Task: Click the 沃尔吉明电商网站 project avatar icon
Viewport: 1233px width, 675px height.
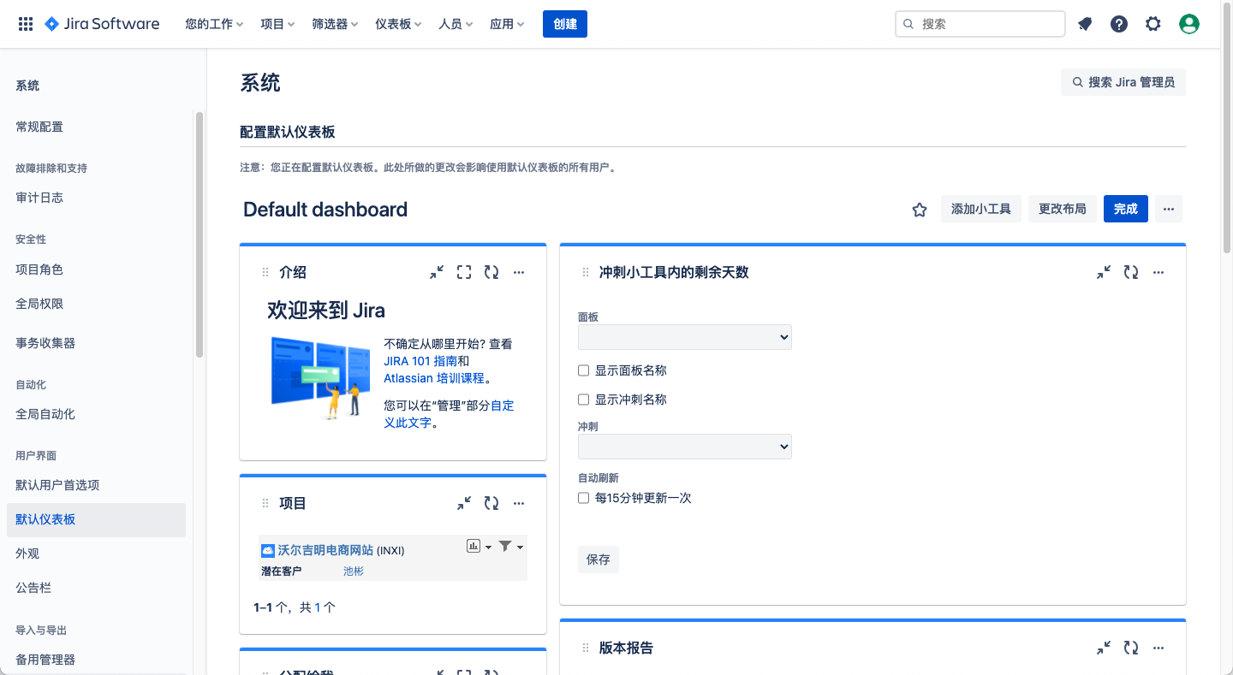Action: point(268,550)
